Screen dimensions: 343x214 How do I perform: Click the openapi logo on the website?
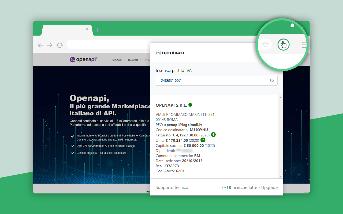click(83, 60)
